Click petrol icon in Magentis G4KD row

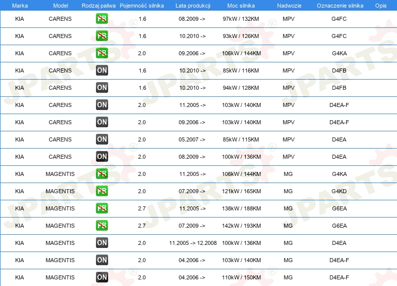pyautogui.click(x=102, y=191)
